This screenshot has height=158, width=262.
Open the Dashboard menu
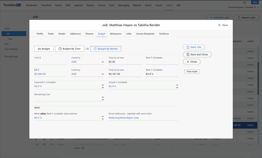pos(31,5)
